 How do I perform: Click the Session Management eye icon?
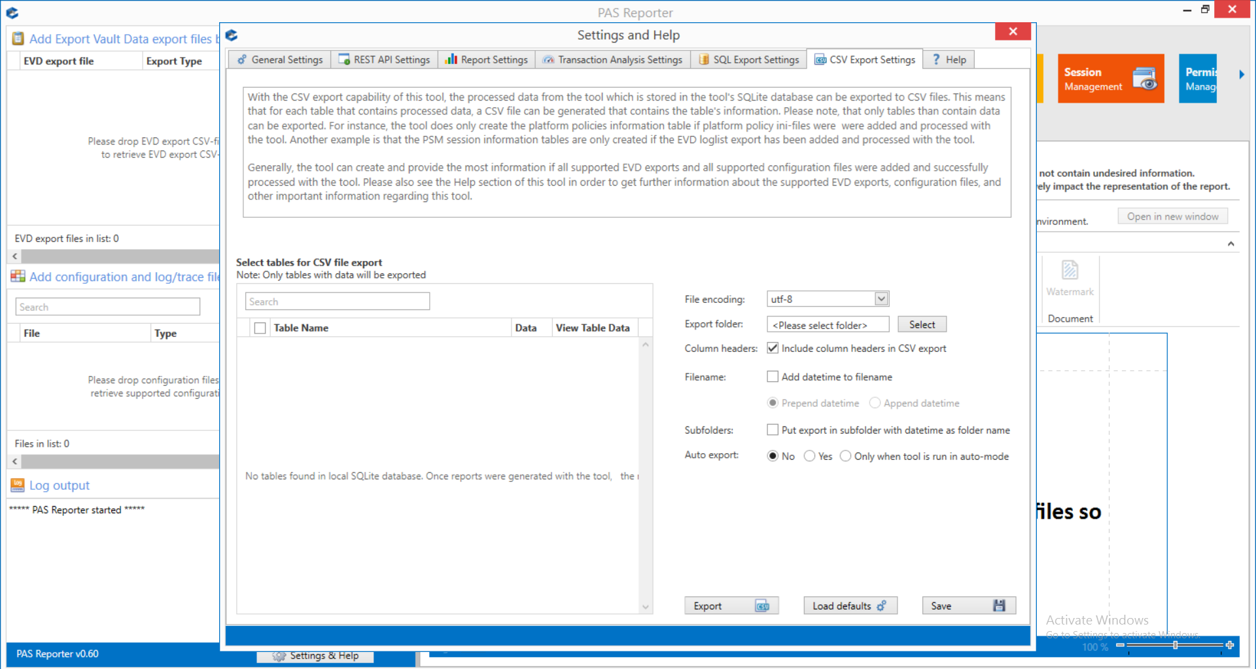tap(1145, 79)
